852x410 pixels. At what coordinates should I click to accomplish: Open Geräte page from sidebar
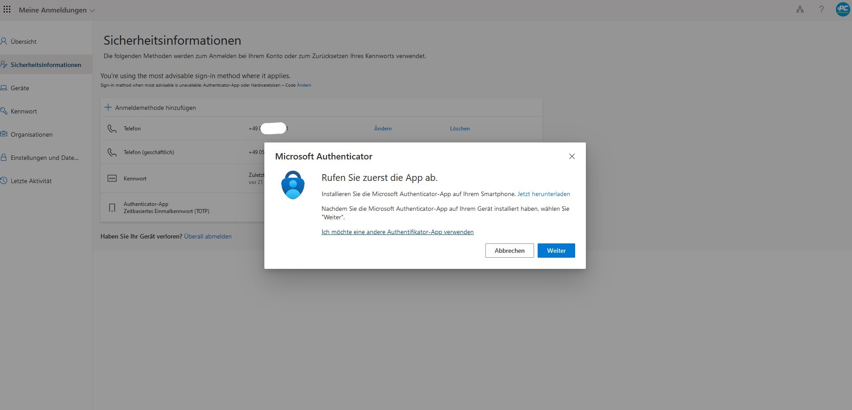[x=20, y=88]
